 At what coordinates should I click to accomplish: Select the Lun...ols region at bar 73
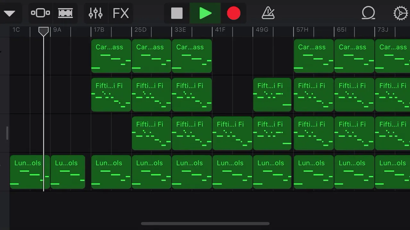pyautogui.click(x=392, y=172)
